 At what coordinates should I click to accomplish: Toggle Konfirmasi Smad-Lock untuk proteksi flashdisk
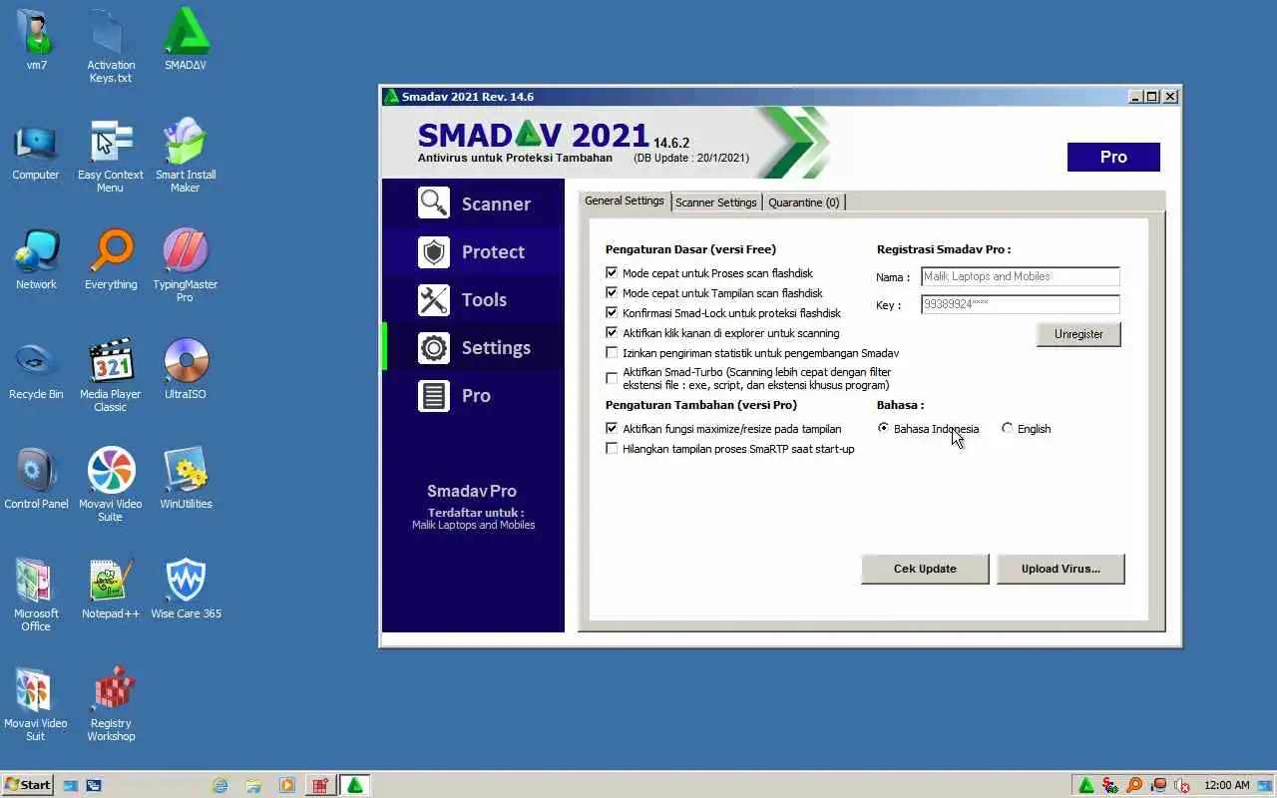point(612,312)
